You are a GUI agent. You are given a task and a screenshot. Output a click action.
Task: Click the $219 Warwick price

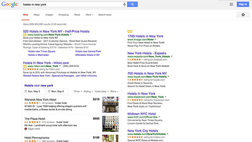[96, 99]
